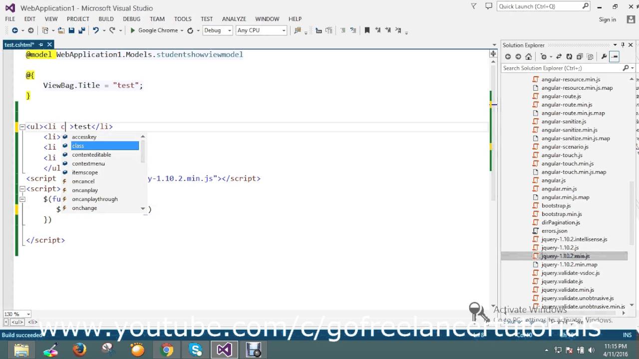The width and height of the screenshot is (639, 359).
Task: Click the ul breadcrumb in editor footer
Action: click(17, 322)
